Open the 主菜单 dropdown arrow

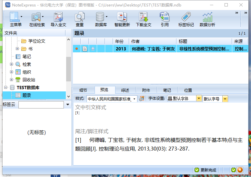21,16
